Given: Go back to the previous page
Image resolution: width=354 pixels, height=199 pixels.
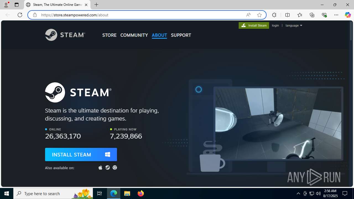Looking at the screenshot, I should [x=8, y=15].
